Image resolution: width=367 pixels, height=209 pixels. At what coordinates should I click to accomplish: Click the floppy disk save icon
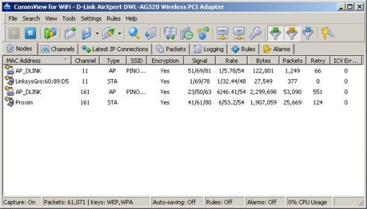tap(87, 33)
